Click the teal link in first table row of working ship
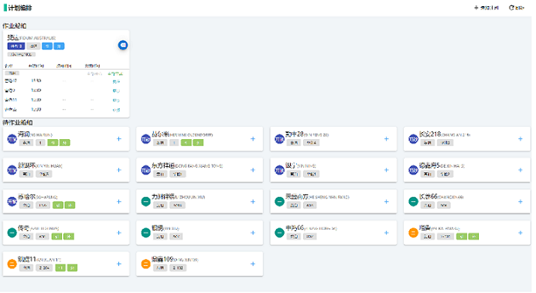Screen dimensions: 536x293 116,81
